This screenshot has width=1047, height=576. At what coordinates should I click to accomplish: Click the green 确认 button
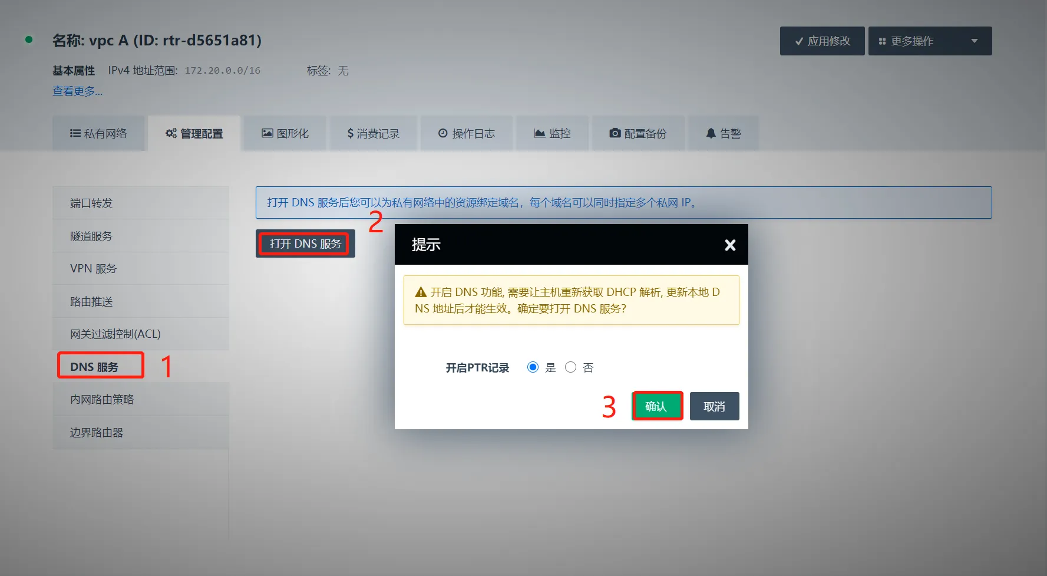click(x=656, y=406)
